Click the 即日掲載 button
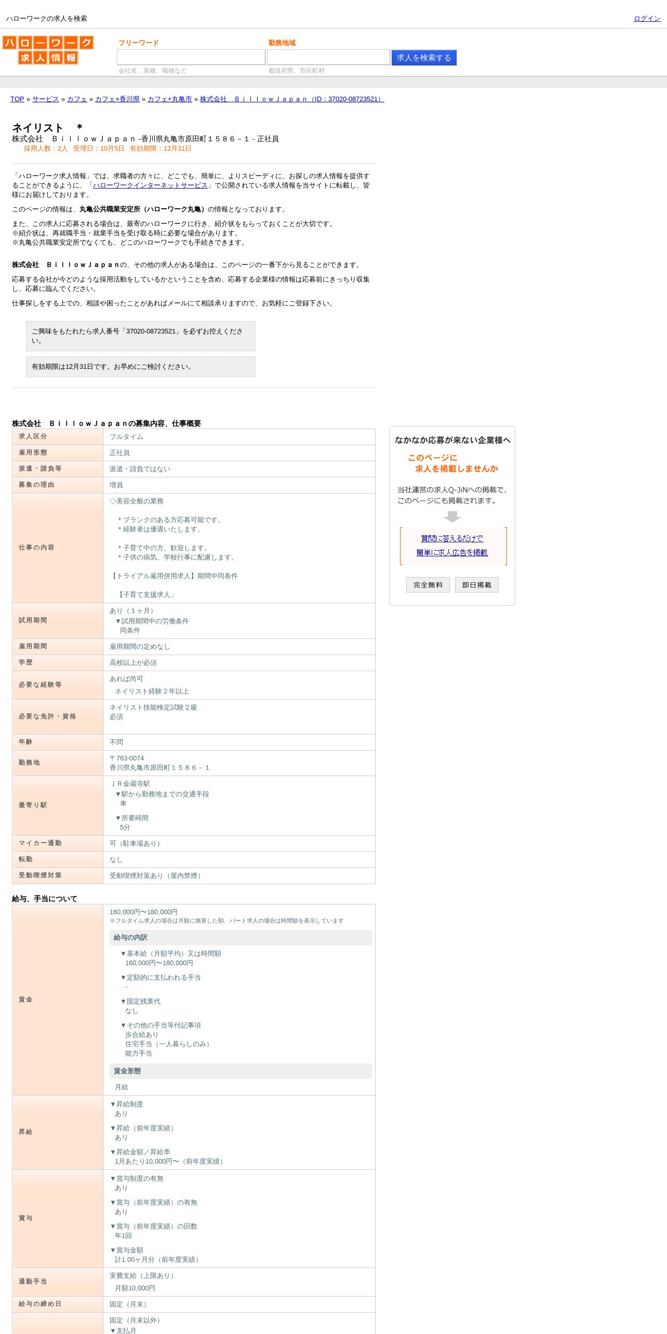Image resolution: width=667 pixels, height=1334 pixels. pos(477,585)
